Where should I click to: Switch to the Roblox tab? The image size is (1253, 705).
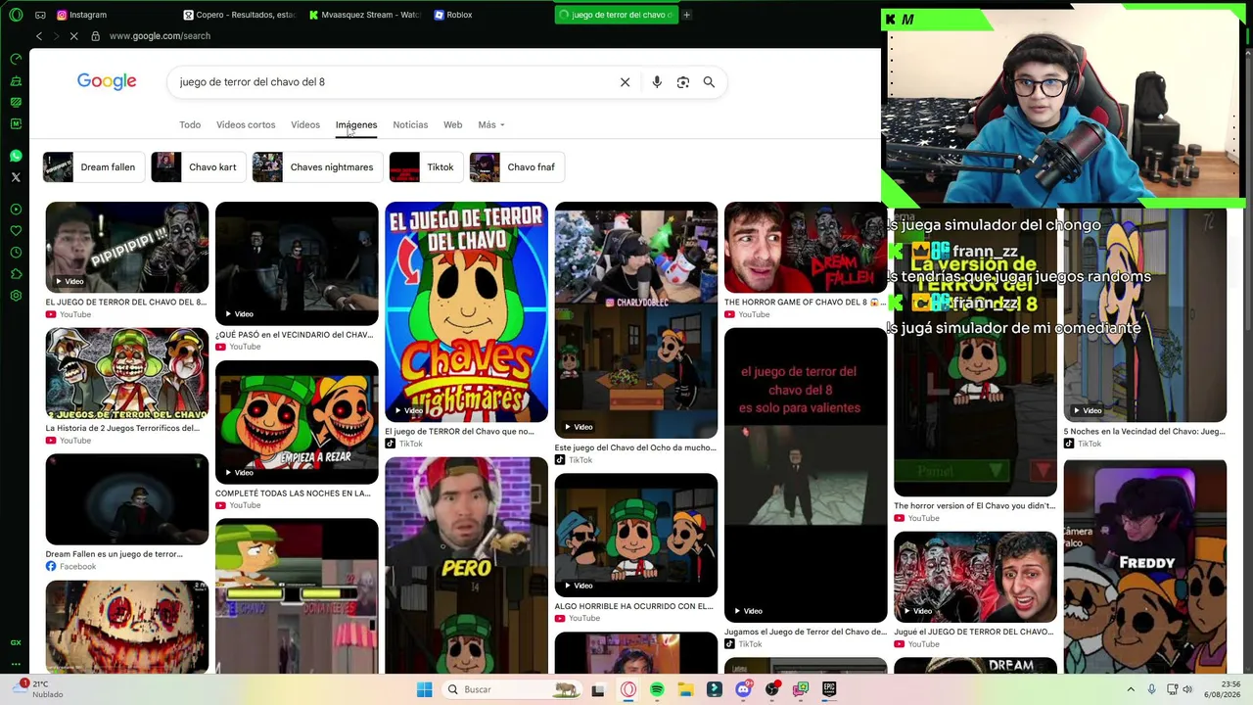(489, 15)
